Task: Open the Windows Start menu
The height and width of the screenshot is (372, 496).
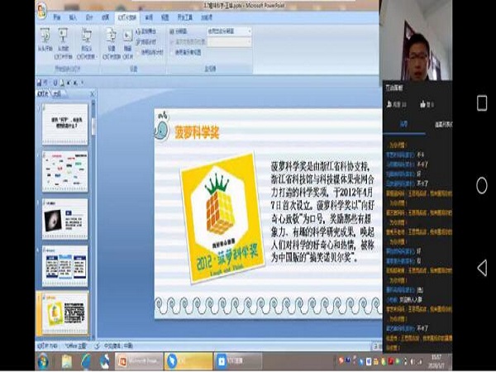Action: [x=43, y=361]
